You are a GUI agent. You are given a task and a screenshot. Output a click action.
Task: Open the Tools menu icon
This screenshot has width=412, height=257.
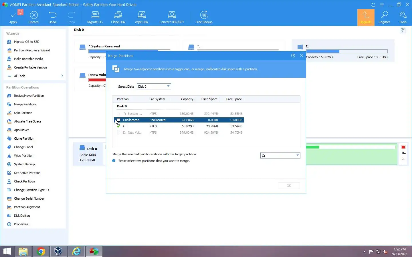pos(403,17)
